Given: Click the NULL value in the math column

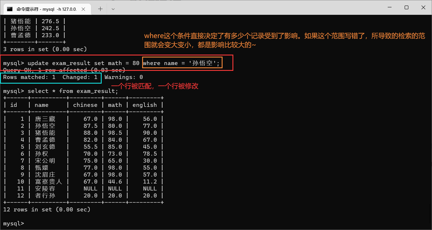Looking at the screenshot, I should pos(115,188).
